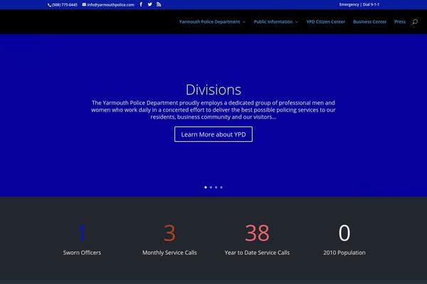
Task: Expand chevron next to Public Information
Action: (297, 22)
